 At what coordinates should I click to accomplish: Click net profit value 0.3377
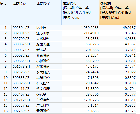[x=130, y=94]
